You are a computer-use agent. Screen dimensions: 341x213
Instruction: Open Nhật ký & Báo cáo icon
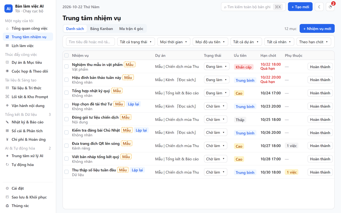click(7, 122)
